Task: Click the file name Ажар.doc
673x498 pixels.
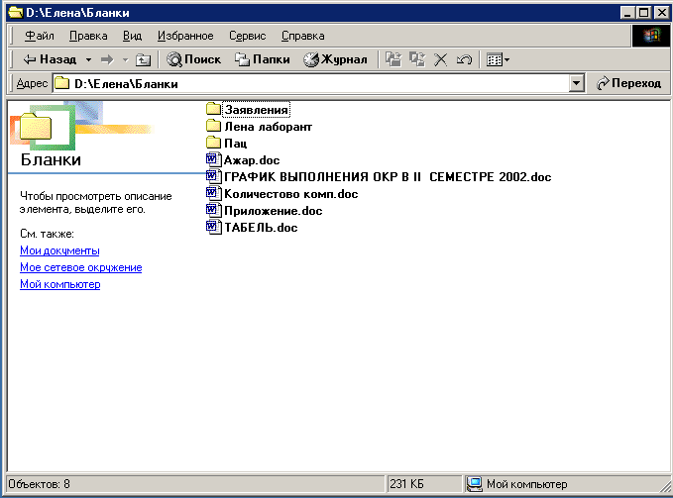Action: [x=252, y=160]
